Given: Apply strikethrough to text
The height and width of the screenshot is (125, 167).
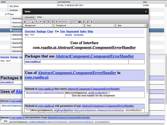Looking at the screenshot, I should coord(56,22).
